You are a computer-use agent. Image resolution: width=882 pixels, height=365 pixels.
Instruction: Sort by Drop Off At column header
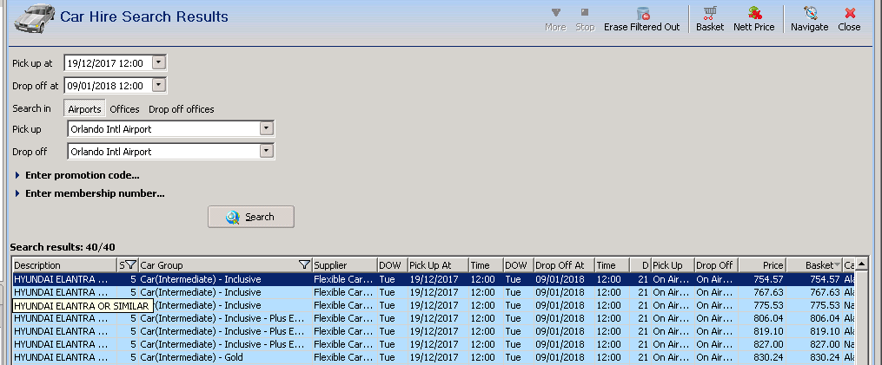click(x=564, y=265)
